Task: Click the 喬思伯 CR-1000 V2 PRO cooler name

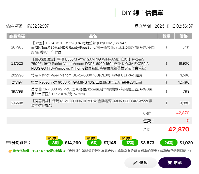Action: tap(92, 92)
